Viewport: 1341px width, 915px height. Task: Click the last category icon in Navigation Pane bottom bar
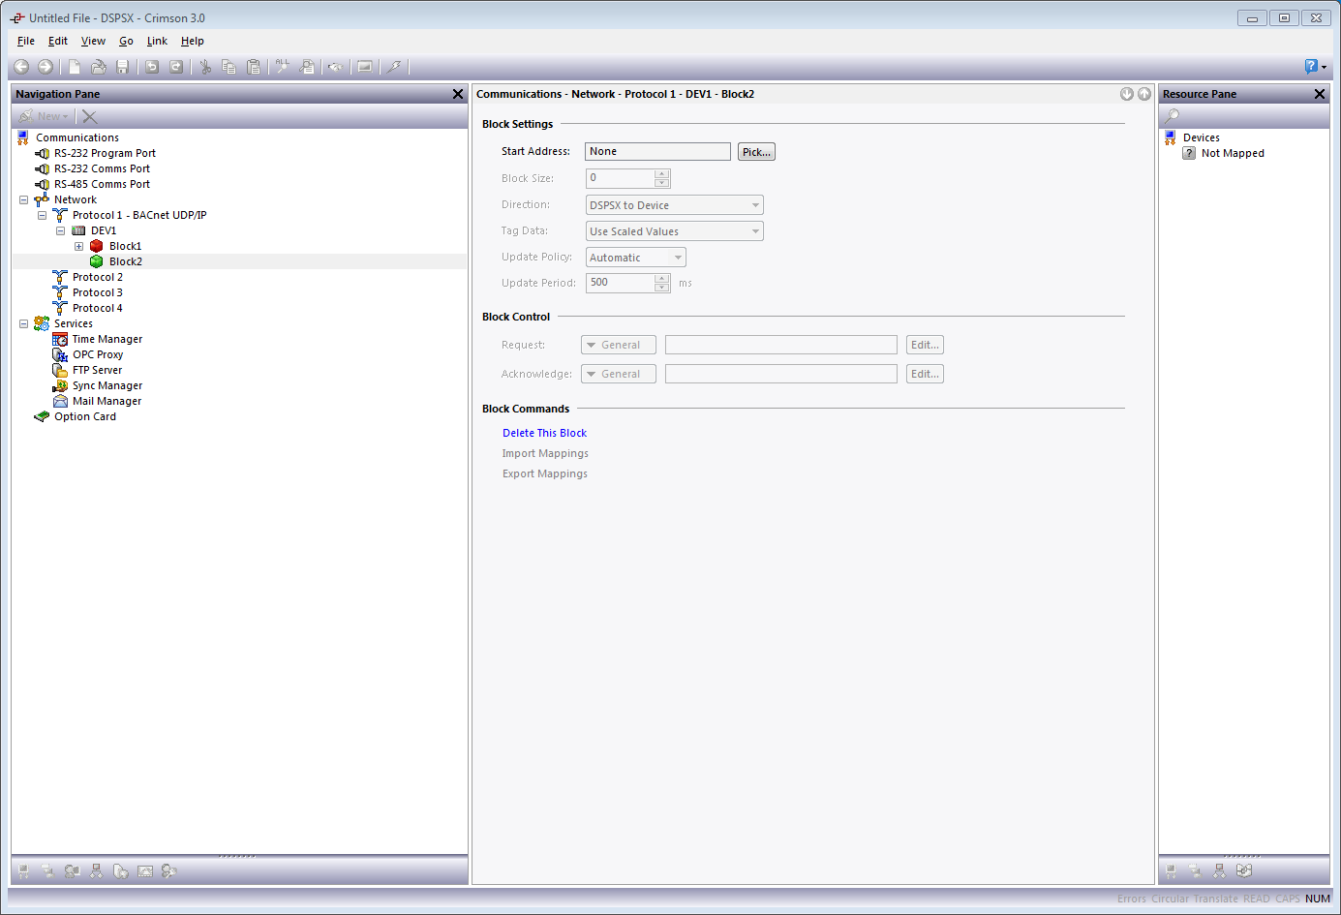click(169, 871)
